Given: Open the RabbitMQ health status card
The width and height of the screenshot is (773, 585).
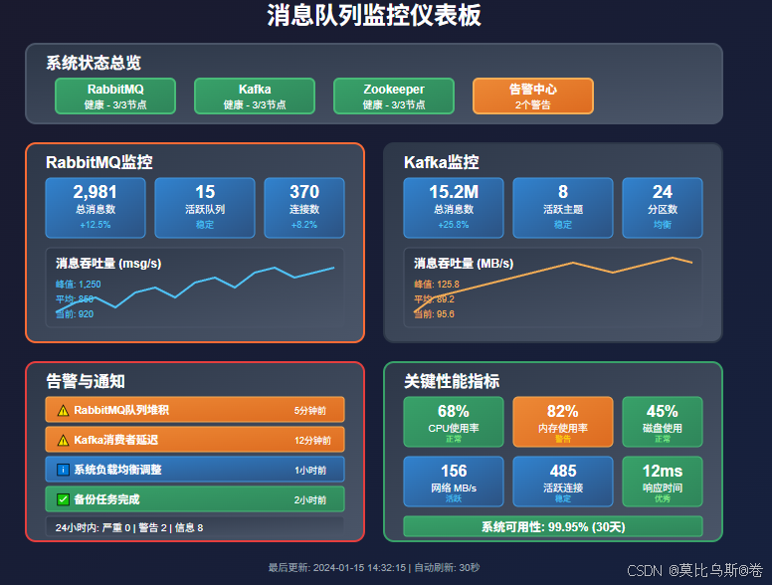Looking at the screenshot, I should [x=115, y=97].
